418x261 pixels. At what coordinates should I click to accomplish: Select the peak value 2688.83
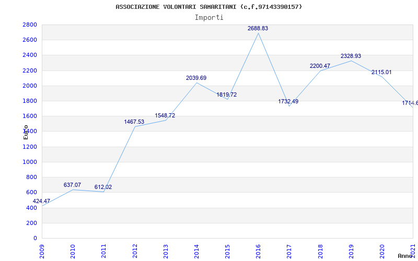click(258, 28)
